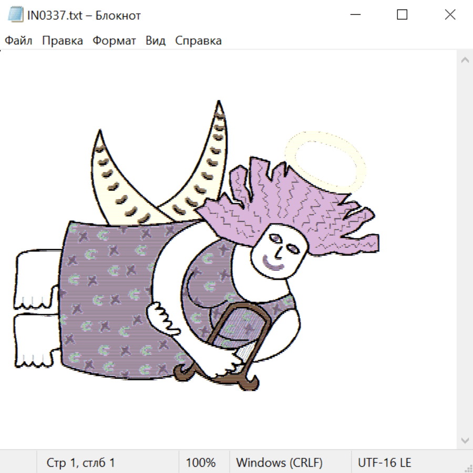The height and width of the screenshot is (473, 473).
Task: Click the Notepad icon in the title bar
Action: (x=16, y=15)
